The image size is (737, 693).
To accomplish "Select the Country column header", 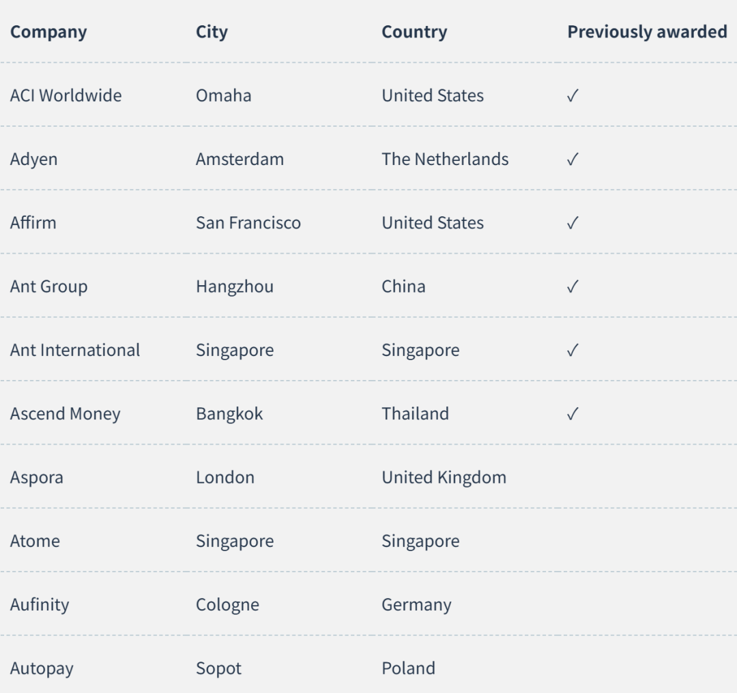I will click(414, 33).
